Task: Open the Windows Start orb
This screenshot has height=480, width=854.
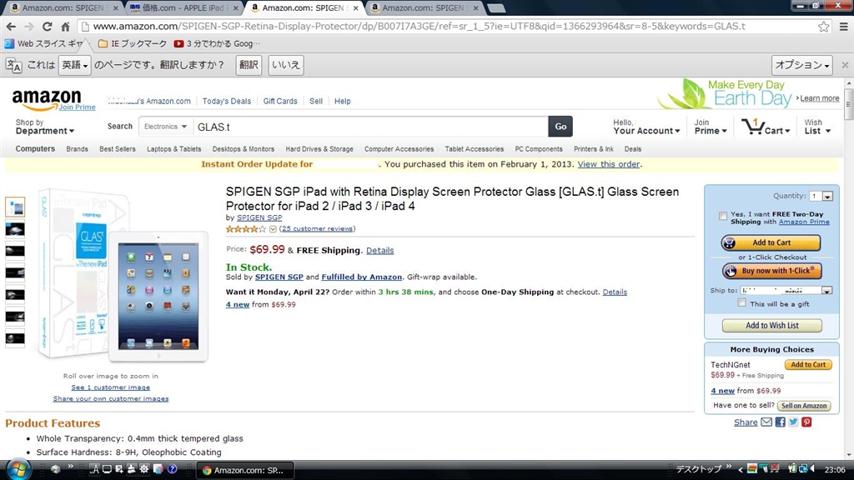Action: coord(18,469)
